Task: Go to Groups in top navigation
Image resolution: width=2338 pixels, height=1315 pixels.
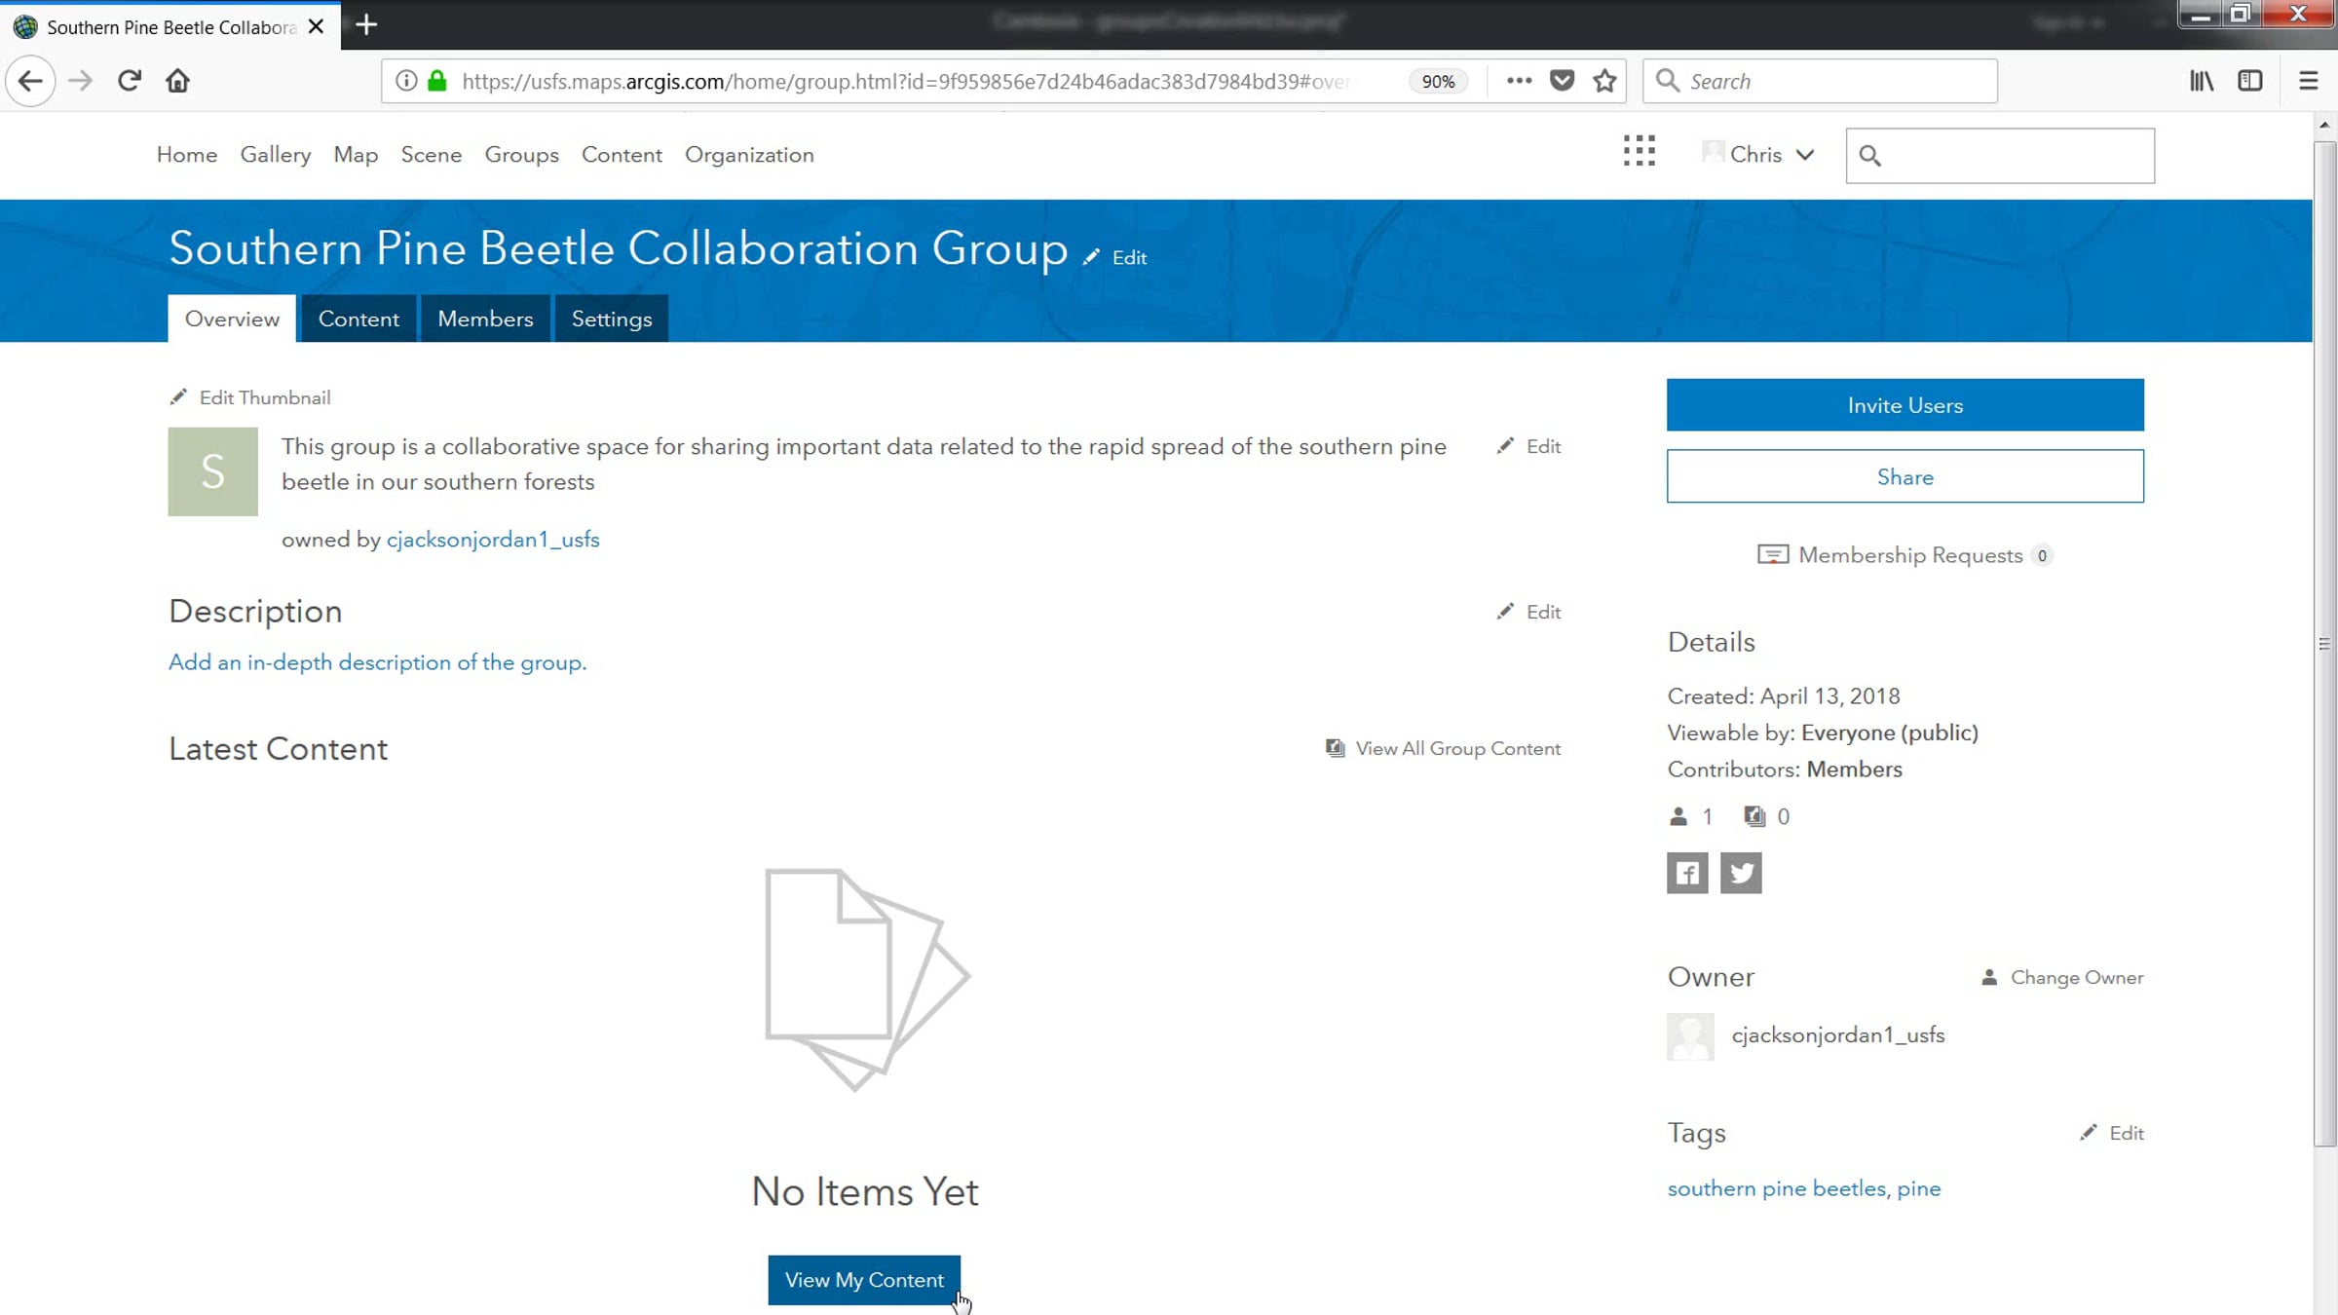Action: pyautogui.click(x=522, y=155)
